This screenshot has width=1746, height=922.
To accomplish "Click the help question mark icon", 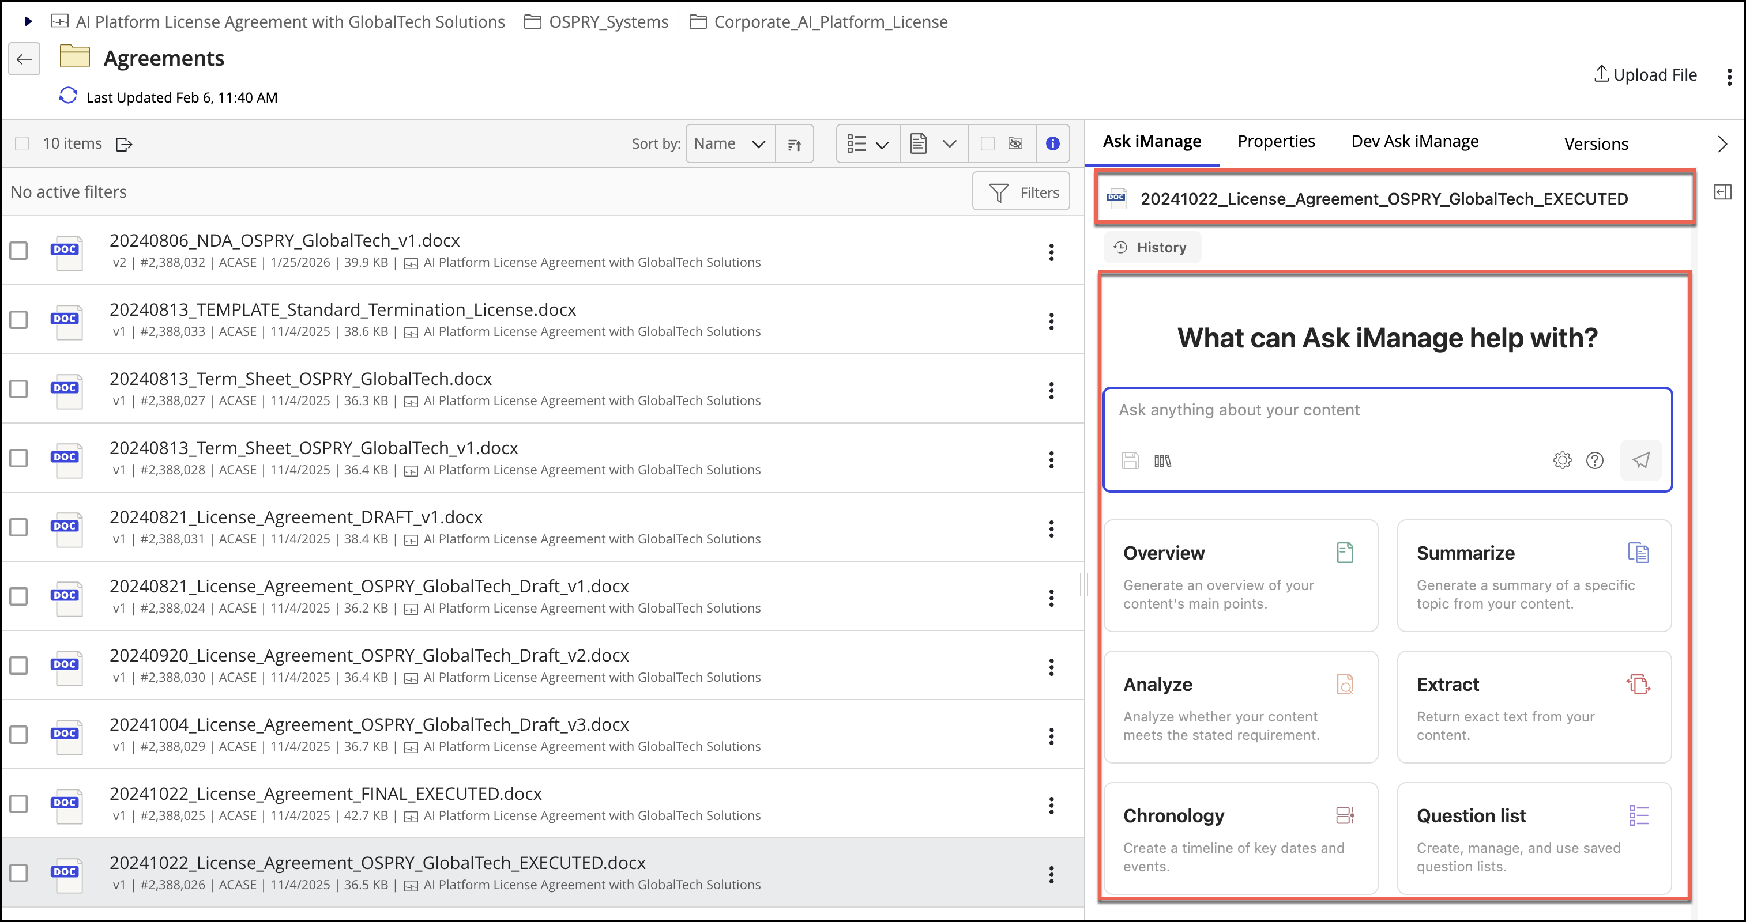I will [1594, 460].
